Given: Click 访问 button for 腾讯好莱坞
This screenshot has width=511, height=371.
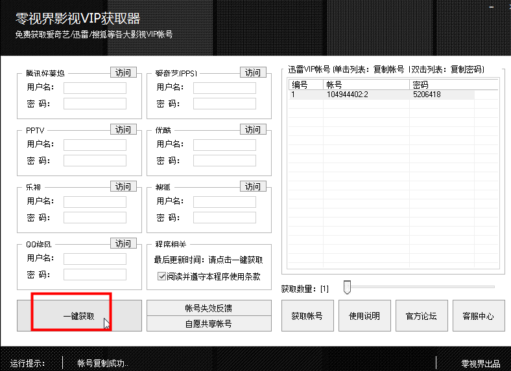Looking at the screenshot, I should [123, 73].
